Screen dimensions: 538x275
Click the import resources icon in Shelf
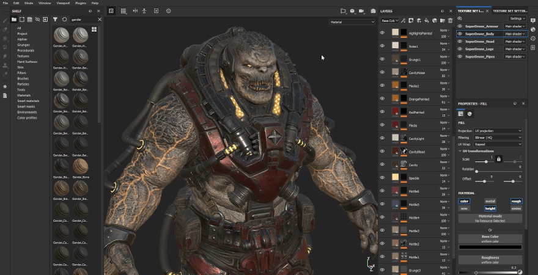45,20
